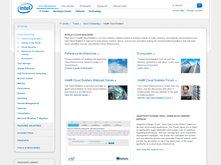Viewport: 221px width, 165px height.
Task: Click the skyscraper buildings thumbnail
Action: tap(190, 66)
